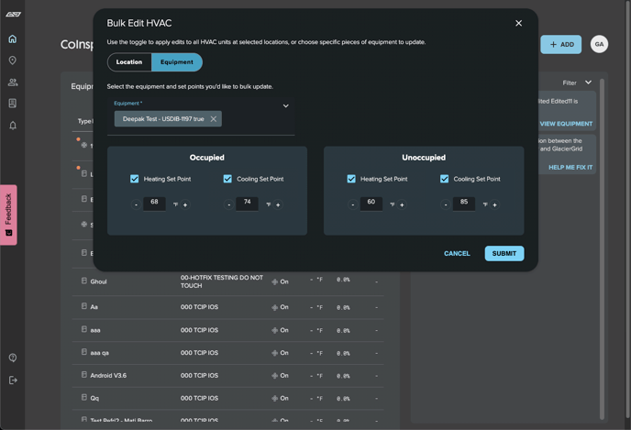This screenshot has width=631, height=430.
Task: Open the Users icon in sidebar
Action: (x=13, y=83)
